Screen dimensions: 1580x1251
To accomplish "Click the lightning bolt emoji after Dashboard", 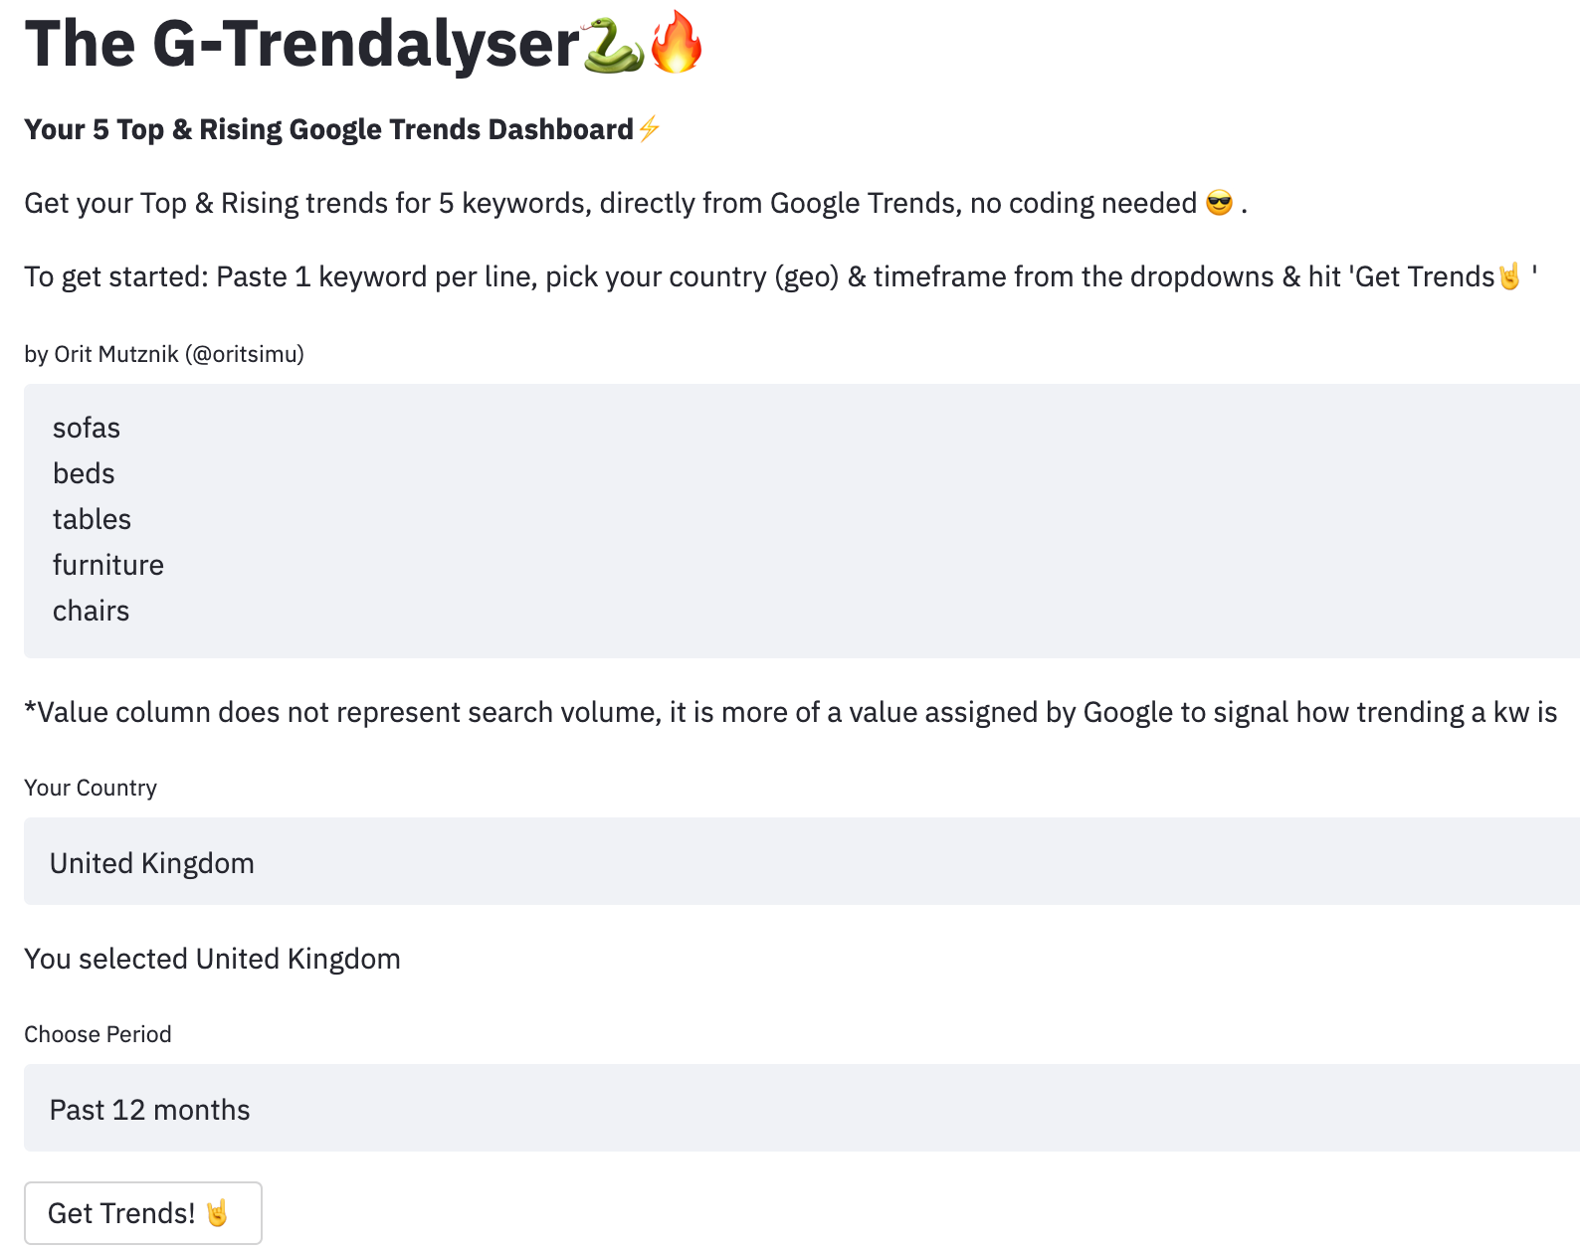I will pos(649,129).
